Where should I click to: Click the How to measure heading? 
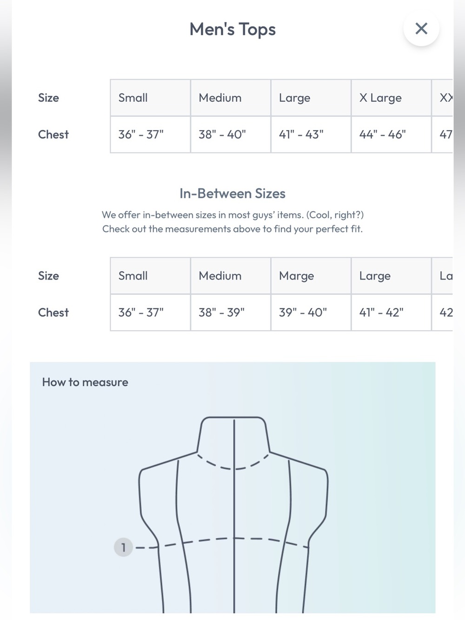coord(85,382)
